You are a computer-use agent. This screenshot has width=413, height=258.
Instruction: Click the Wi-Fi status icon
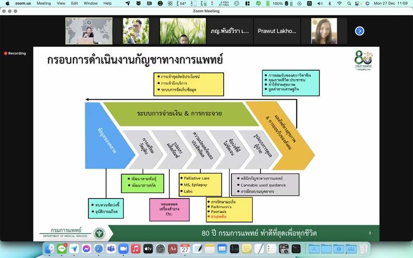click(339, 3)
